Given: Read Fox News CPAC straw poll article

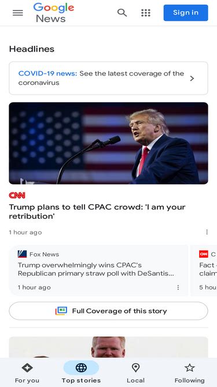Looking at the screenshot, I should (x=96, y=269).
